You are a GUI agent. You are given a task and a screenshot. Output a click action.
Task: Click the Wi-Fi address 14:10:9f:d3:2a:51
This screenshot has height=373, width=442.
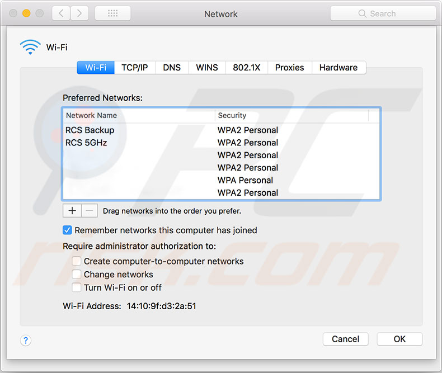pyautogui.click(x=162, y=306)
